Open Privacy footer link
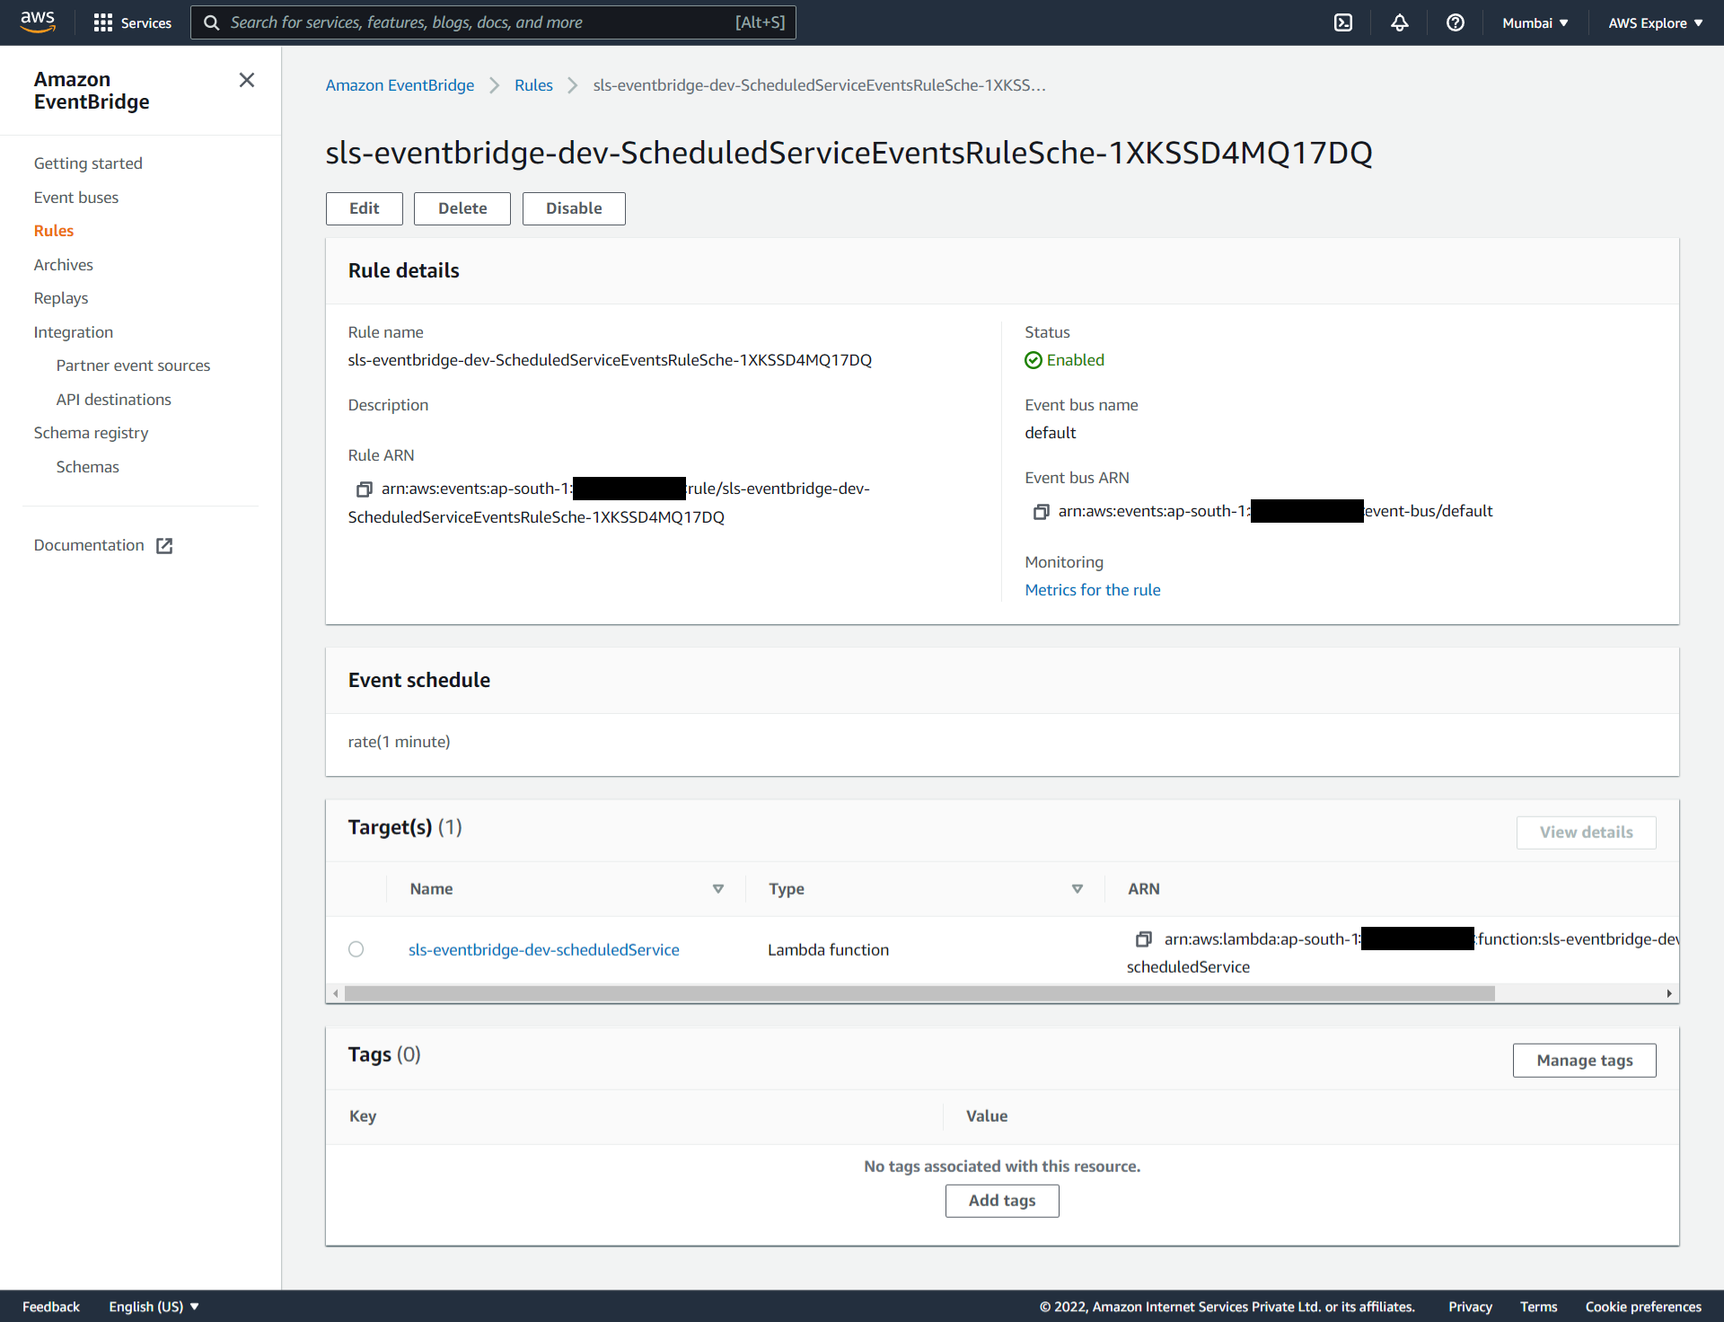Image resolution: width=1724 pixels, height=1322 pixels. point(1470,1307)
